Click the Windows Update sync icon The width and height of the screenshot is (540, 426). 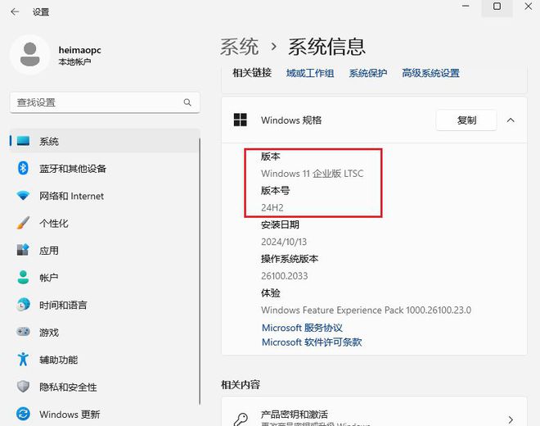(23, 414)
